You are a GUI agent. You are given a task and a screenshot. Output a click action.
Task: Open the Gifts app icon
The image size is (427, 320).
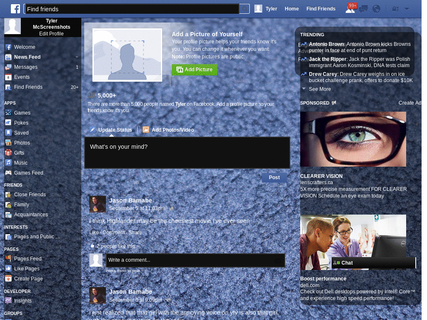(x=8, y=152)
